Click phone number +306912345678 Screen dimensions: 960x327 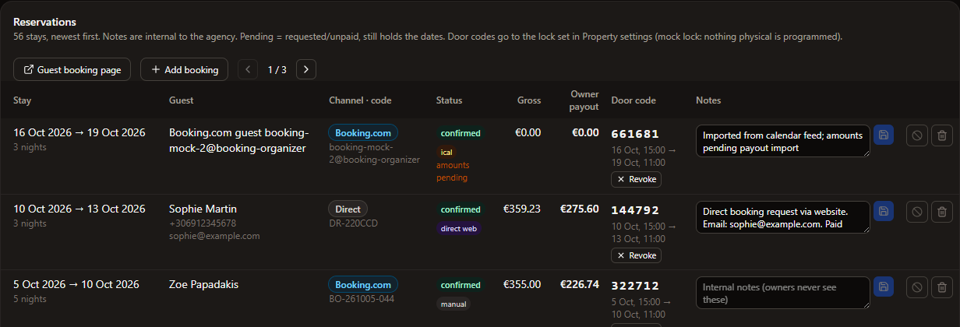[x=203, y=223]
